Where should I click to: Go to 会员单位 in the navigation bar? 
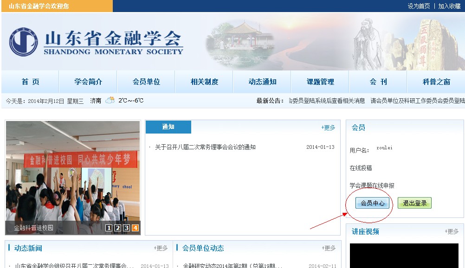pyautogui.click(x=146, y=82)
